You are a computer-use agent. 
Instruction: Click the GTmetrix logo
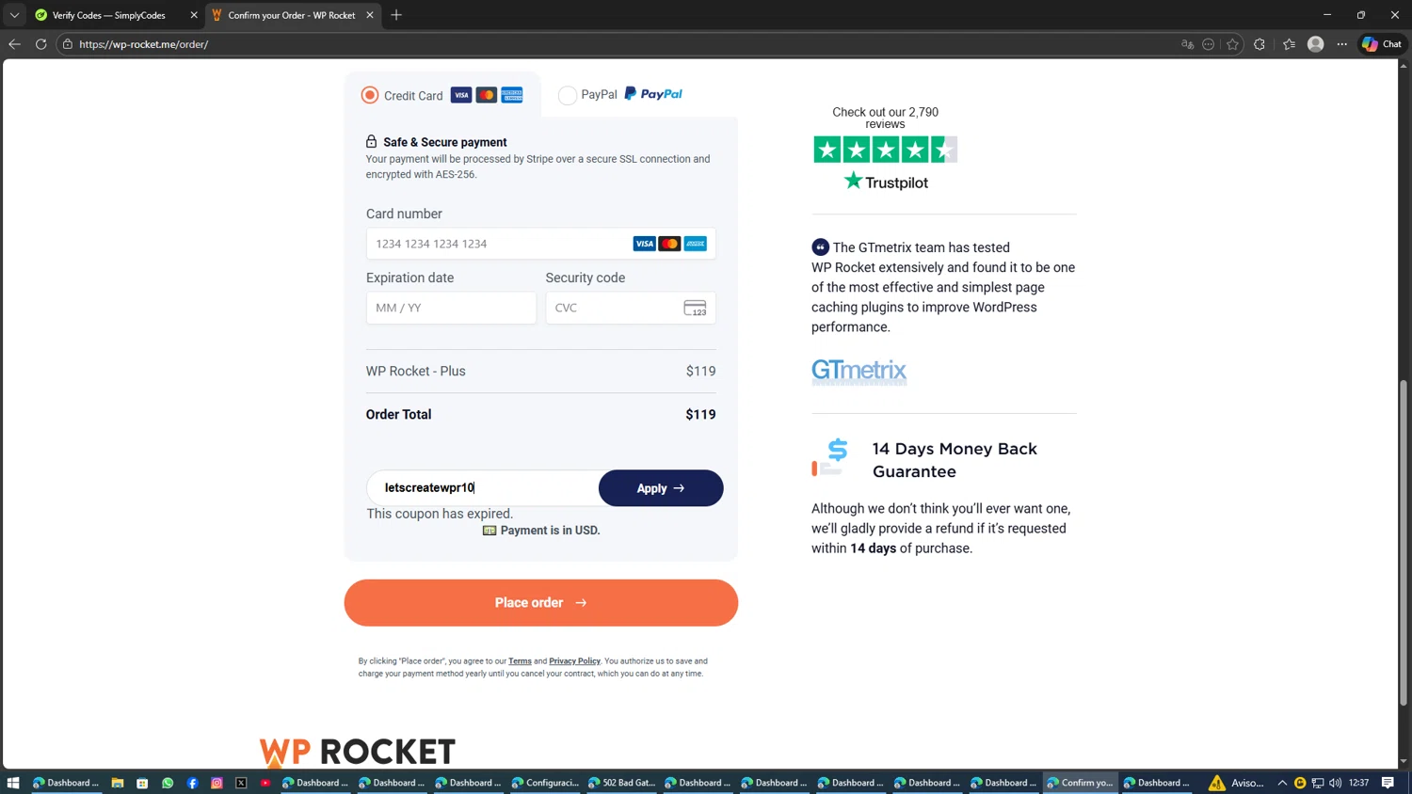pyautogui.click(x=859, y=371)
